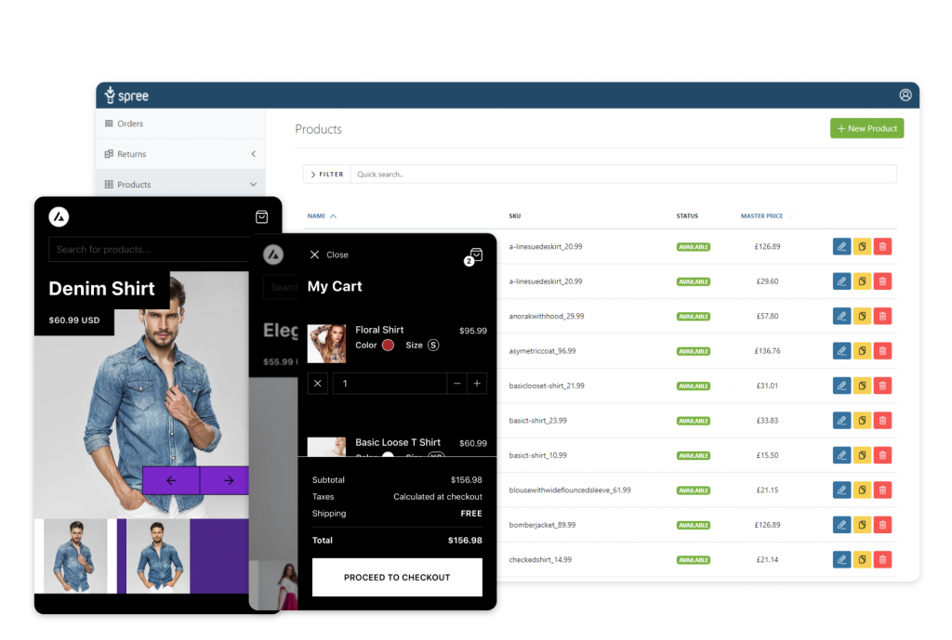Sort table by MASTER PRICE column
This screenshot has width=952, height=640.
(x=761, y=216)
